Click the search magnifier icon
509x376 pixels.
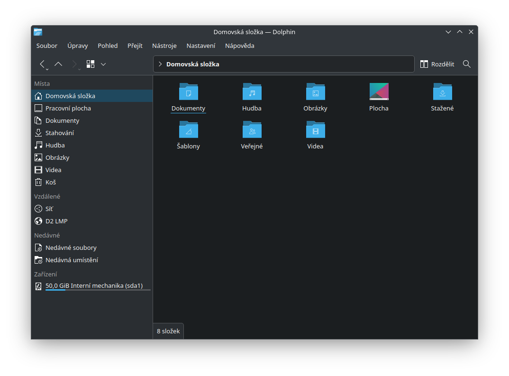point(467,64)
